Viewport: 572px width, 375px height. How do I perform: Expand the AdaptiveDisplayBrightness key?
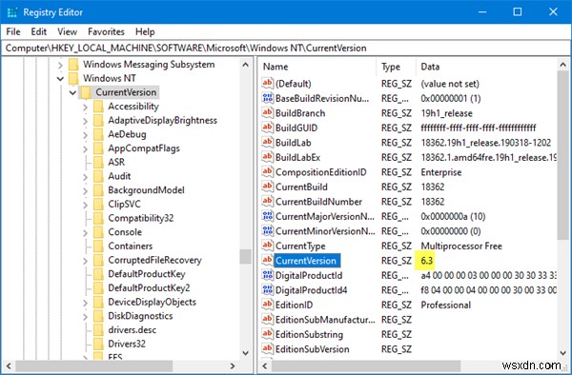coord(86,121)
